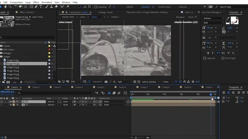
Task: Open the 25% magnification dropdown
Action: click(76, 82)
